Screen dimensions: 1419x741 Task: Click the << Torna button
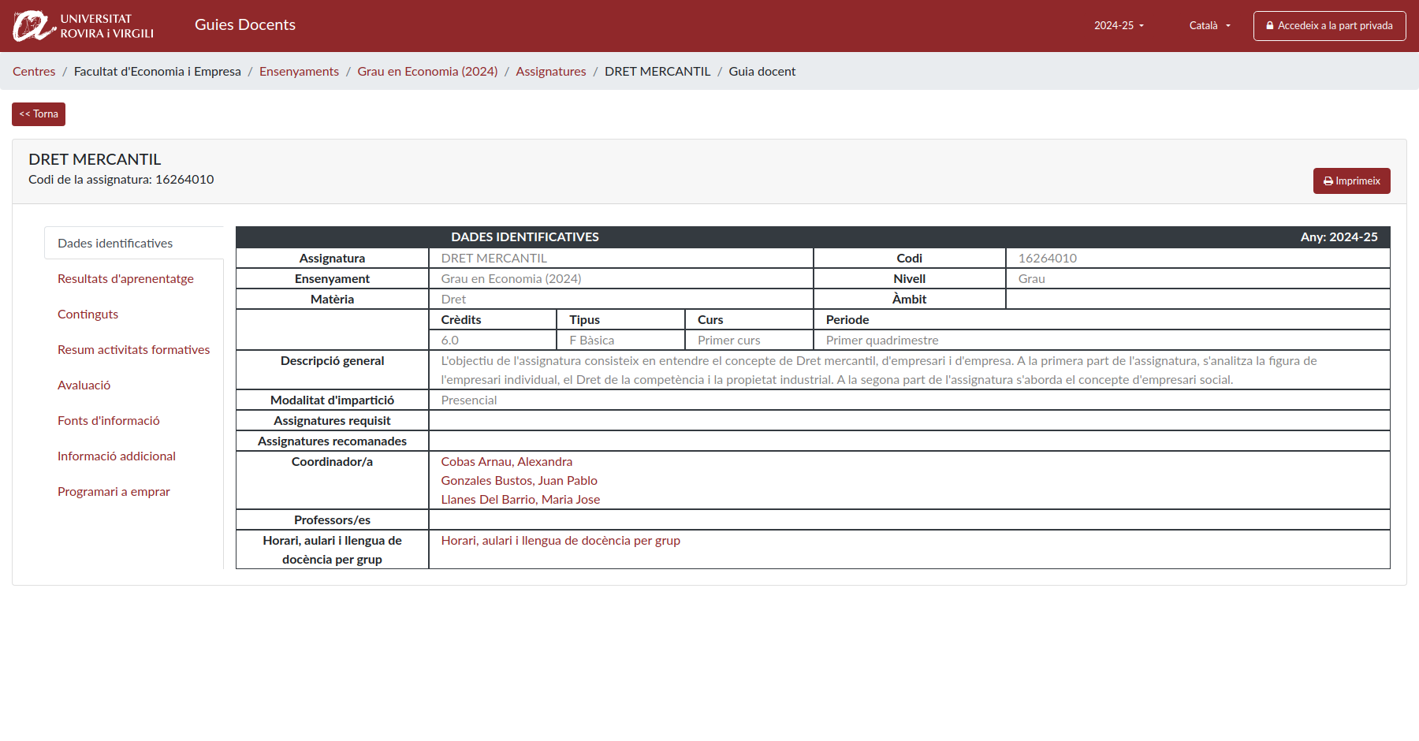click(38, 114)
